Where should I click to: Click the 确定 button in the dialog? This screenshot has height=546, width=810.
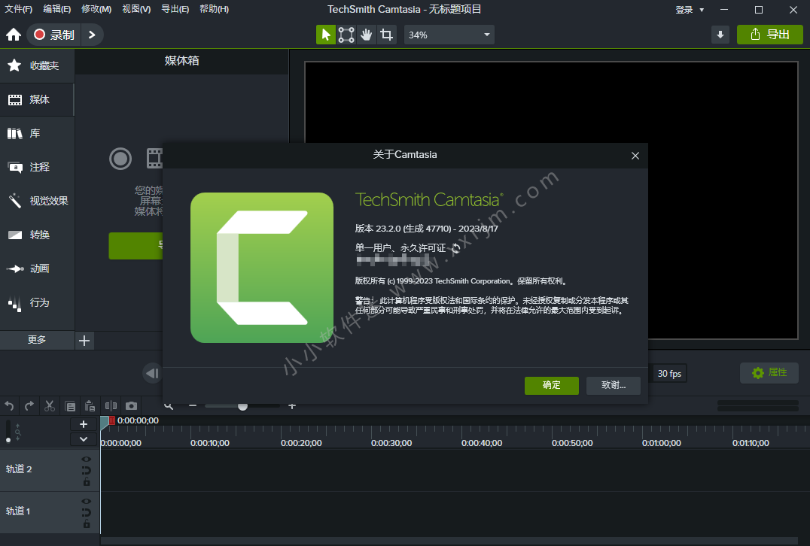point(552,385)
